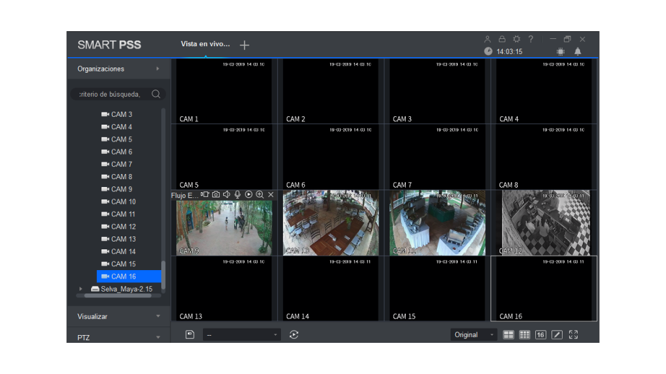The height and width of the screenshot is (374, 666).
Task: Show CPU usage chip icon
Action: [x=561, y=52]
